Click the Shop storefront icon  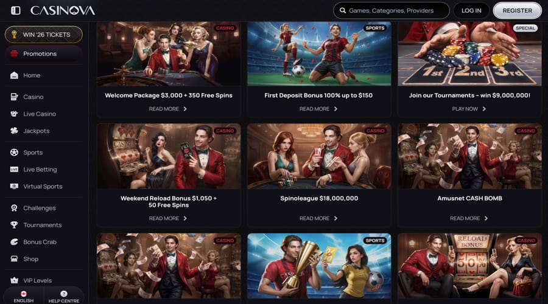tap(14, 259)
